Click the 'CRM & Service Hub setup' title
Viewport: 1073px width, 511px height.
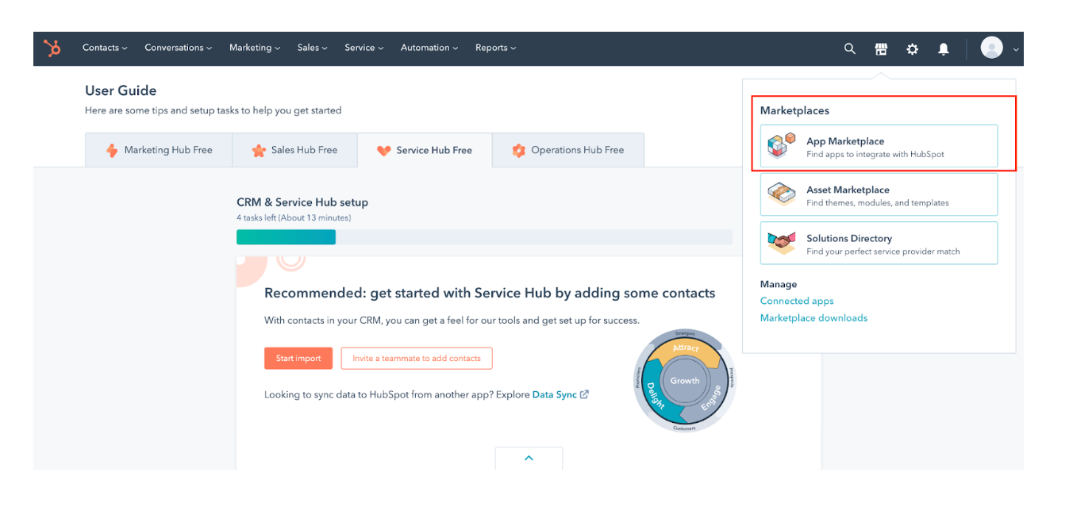(302, 202)
